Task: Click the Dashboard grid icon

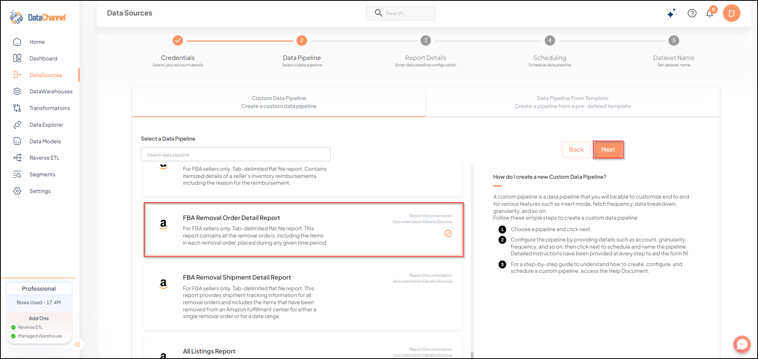Action: click(17, 58)
